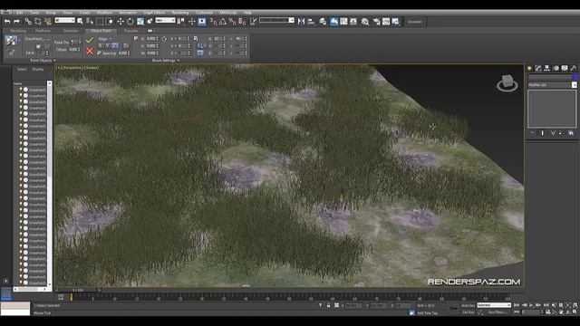Choose the Select Object tool
This screenshot has height=326, width=580.
(80, 22)
